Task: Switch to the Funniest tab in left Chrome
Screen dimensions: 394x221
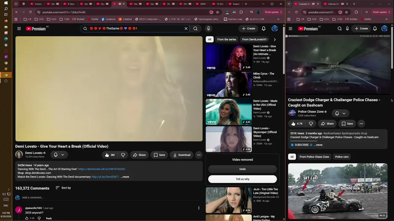Action: click(36, 4)
